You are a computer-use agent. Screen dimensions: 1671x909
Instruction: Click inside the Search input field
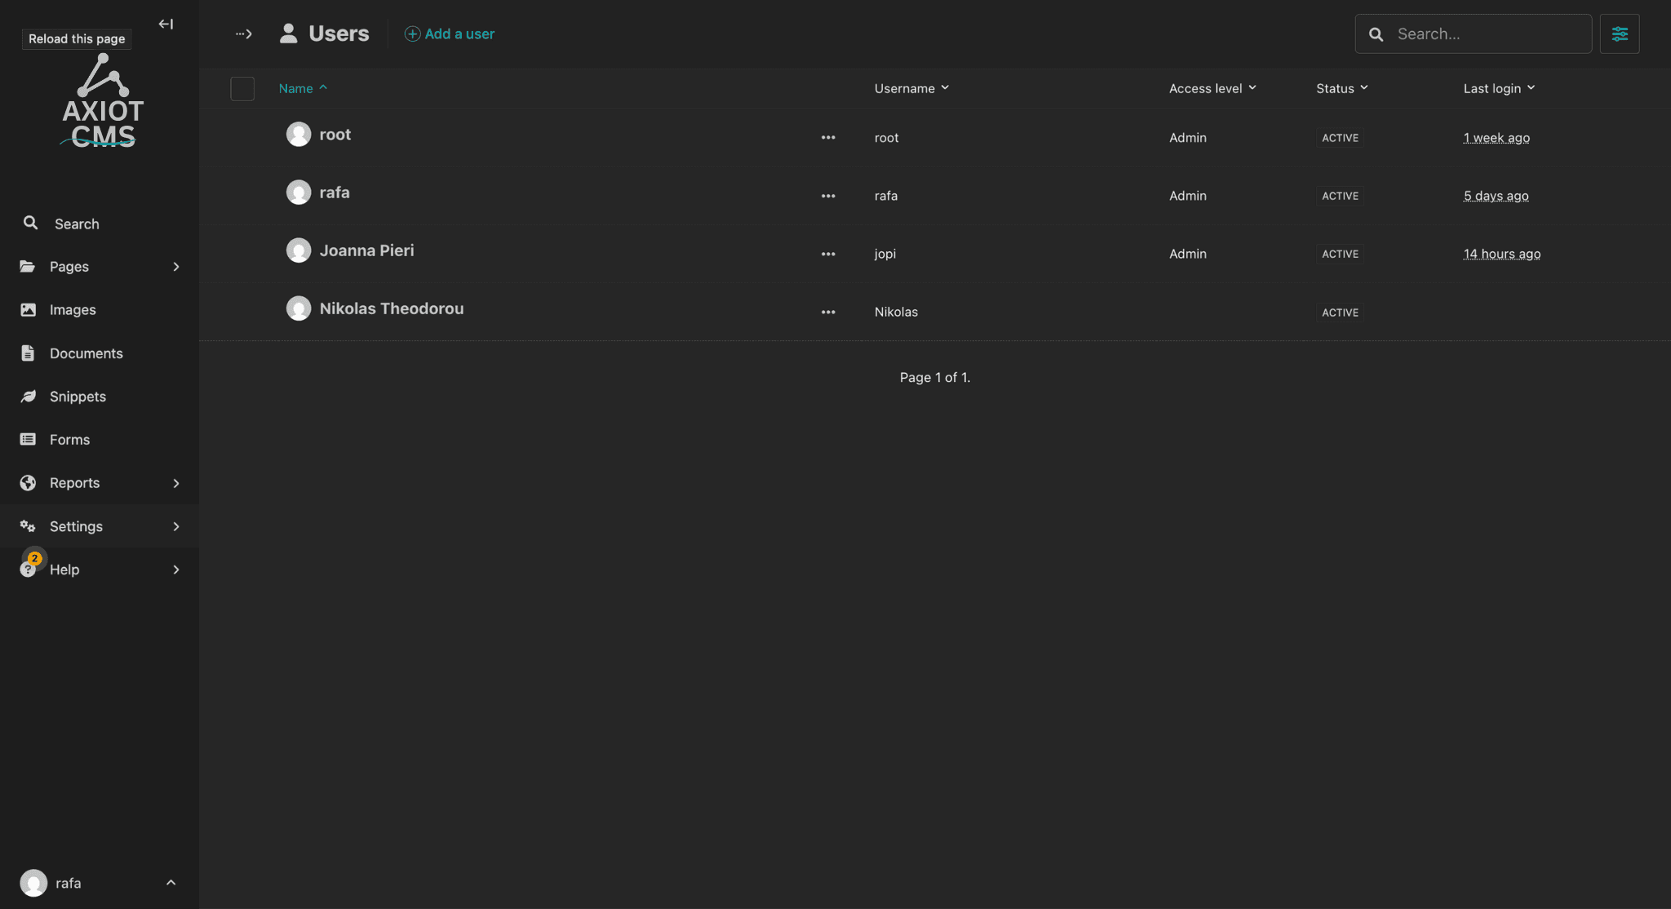pos(1485,33)
